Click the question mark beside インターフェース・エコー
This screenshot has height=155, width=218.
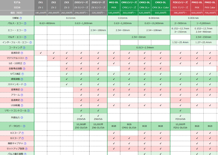click(x=31, y=42)
